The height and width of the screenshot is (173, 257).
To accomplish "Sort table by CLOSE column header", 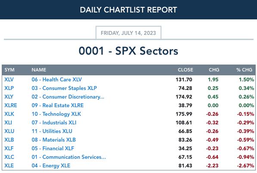I will coord(186,70).
